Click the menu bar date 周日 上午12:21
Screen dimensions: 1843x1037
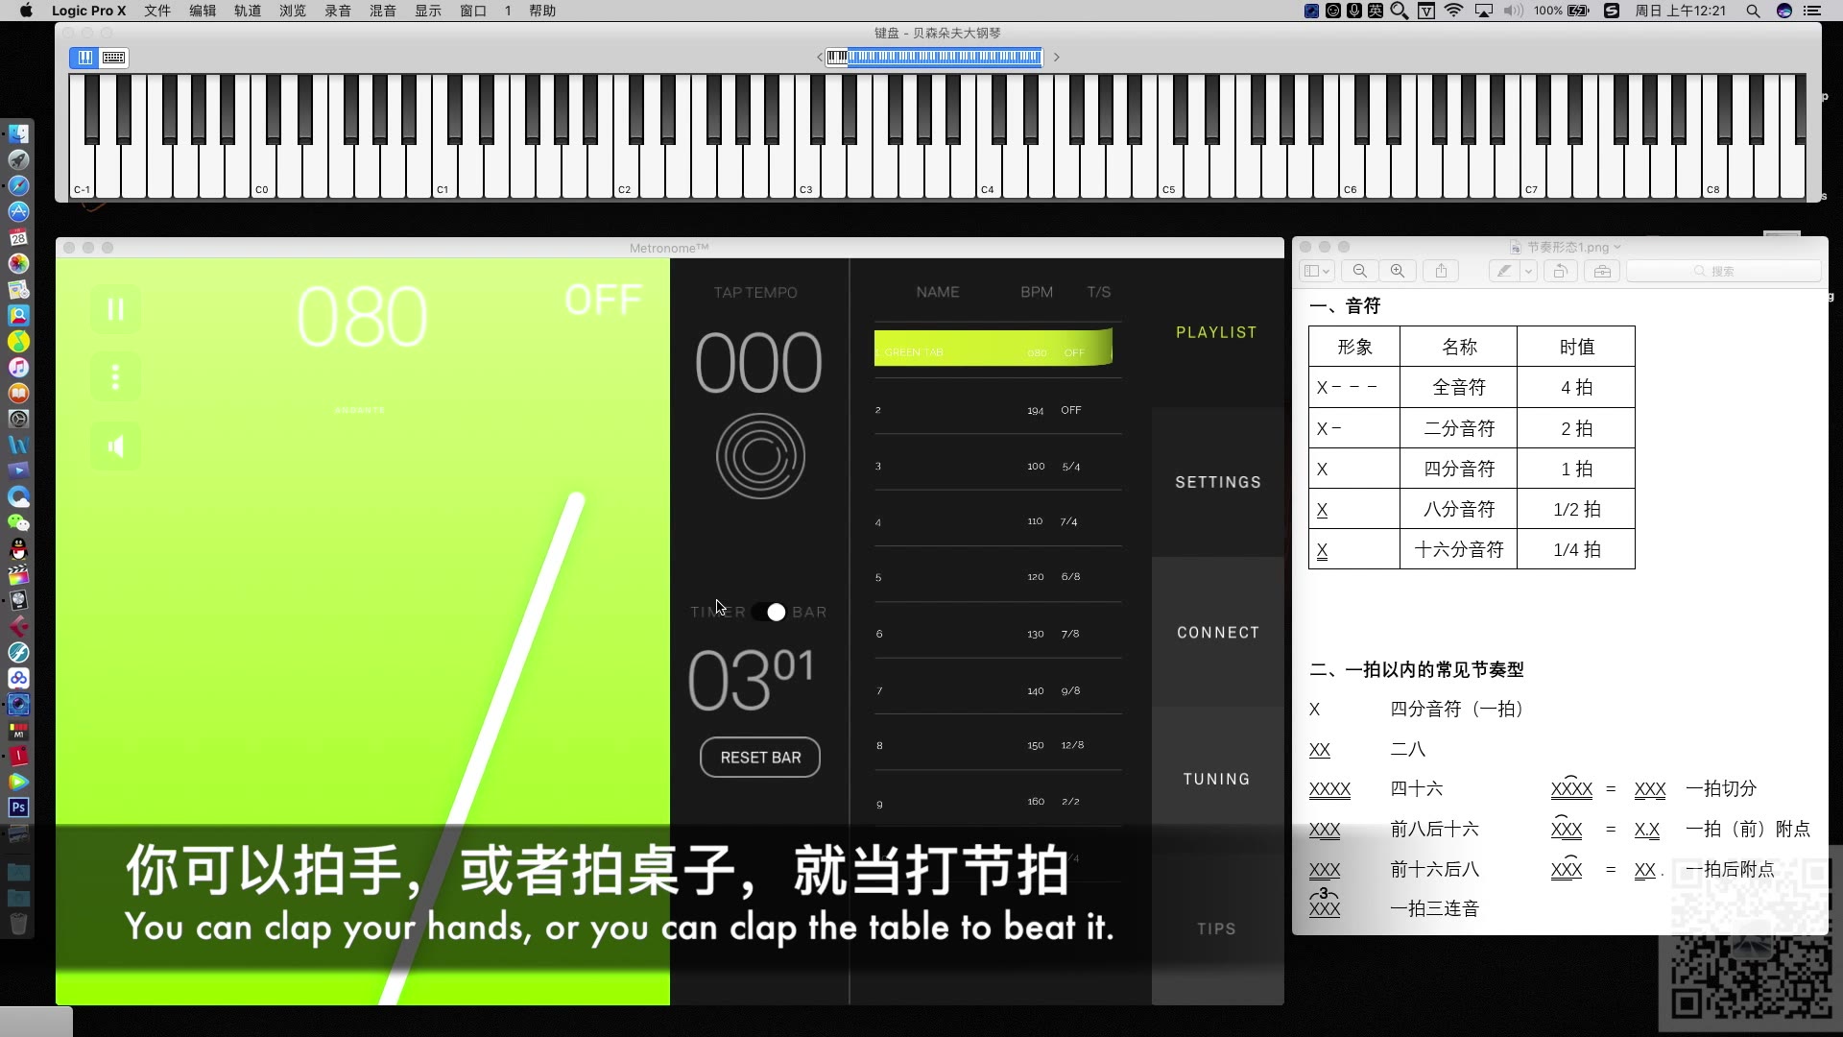click(1680, 11)
